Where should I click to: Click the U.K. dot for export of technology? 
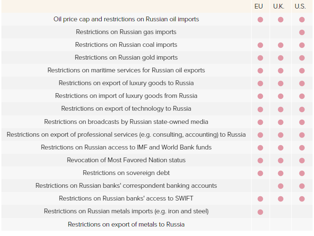pyautogui.click(x=280, y=109)
